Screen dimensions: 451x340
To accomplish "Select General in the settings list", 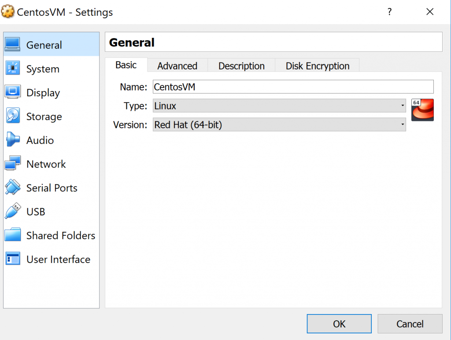I will click(51, 44).
